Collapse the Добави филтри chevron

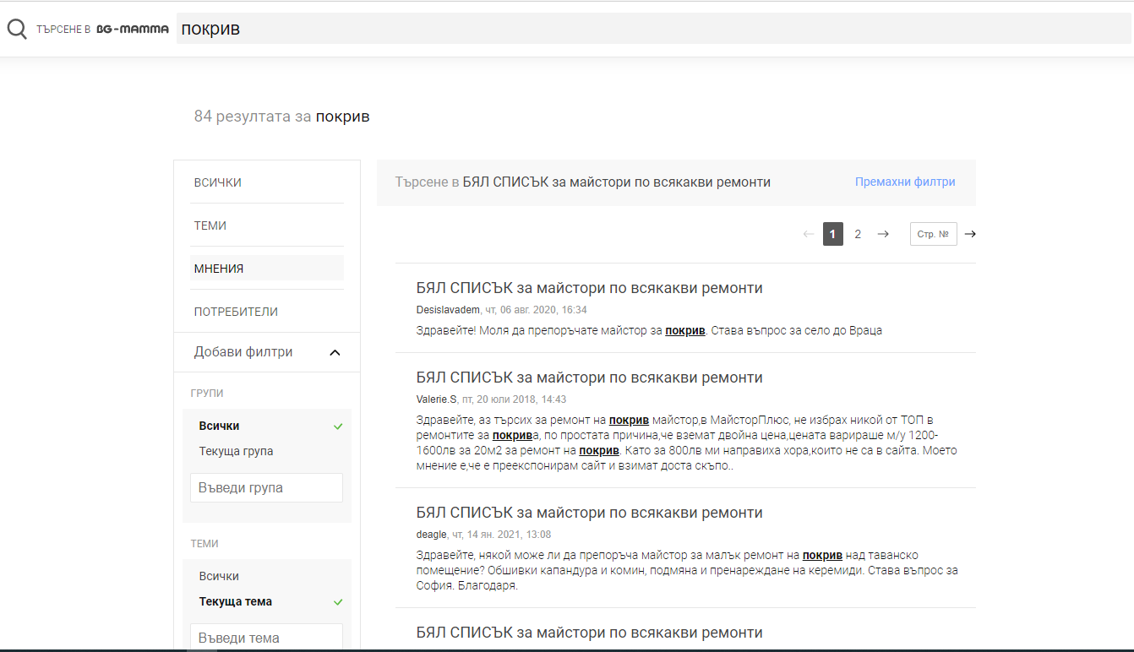tap(335, 352)
